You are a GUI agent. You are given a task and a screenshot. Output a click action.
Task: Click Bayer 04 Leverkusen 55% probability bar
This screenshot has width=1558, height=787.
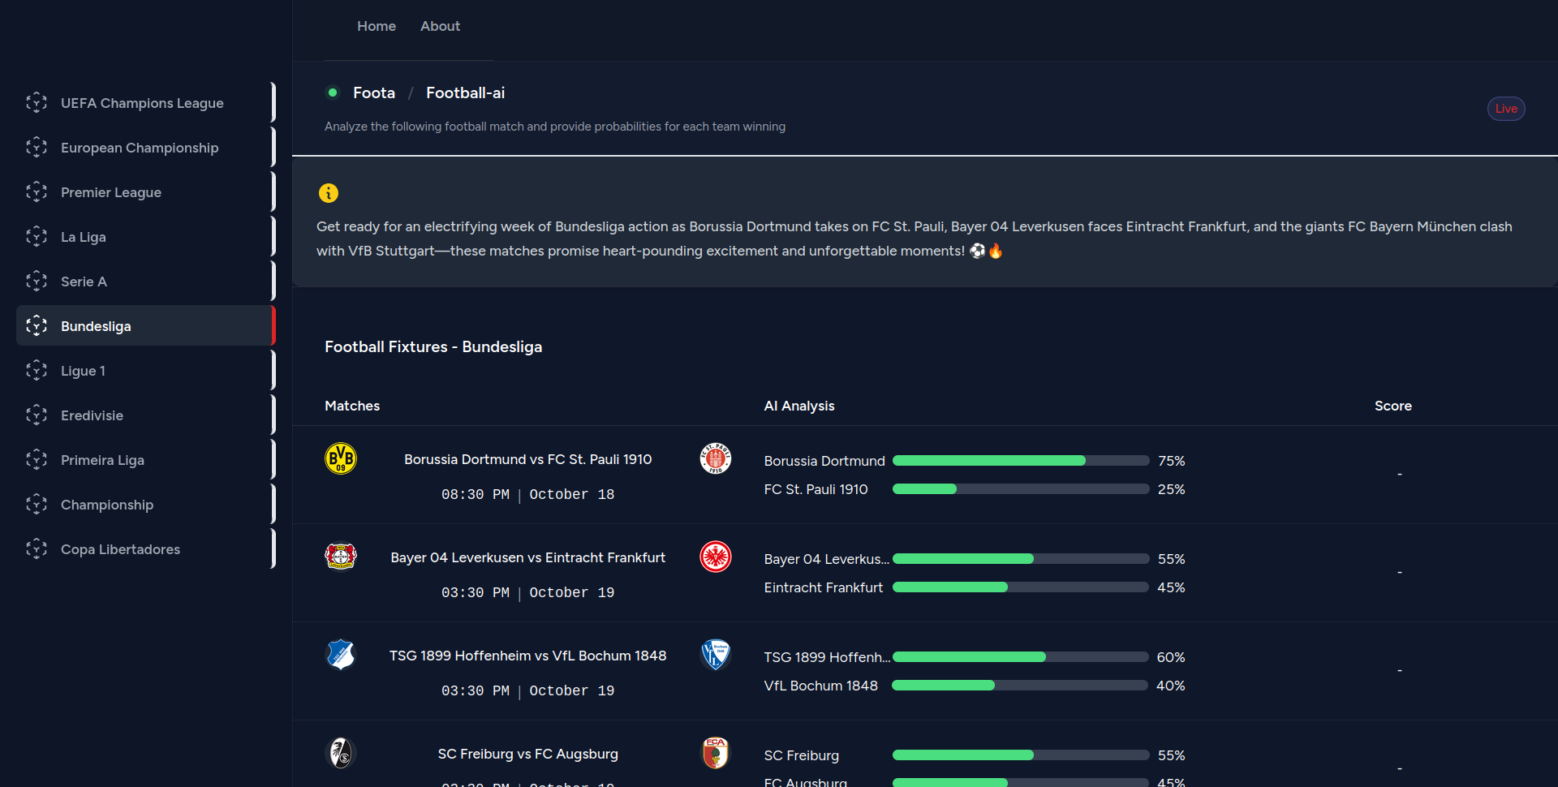[x=1021, y=558]
